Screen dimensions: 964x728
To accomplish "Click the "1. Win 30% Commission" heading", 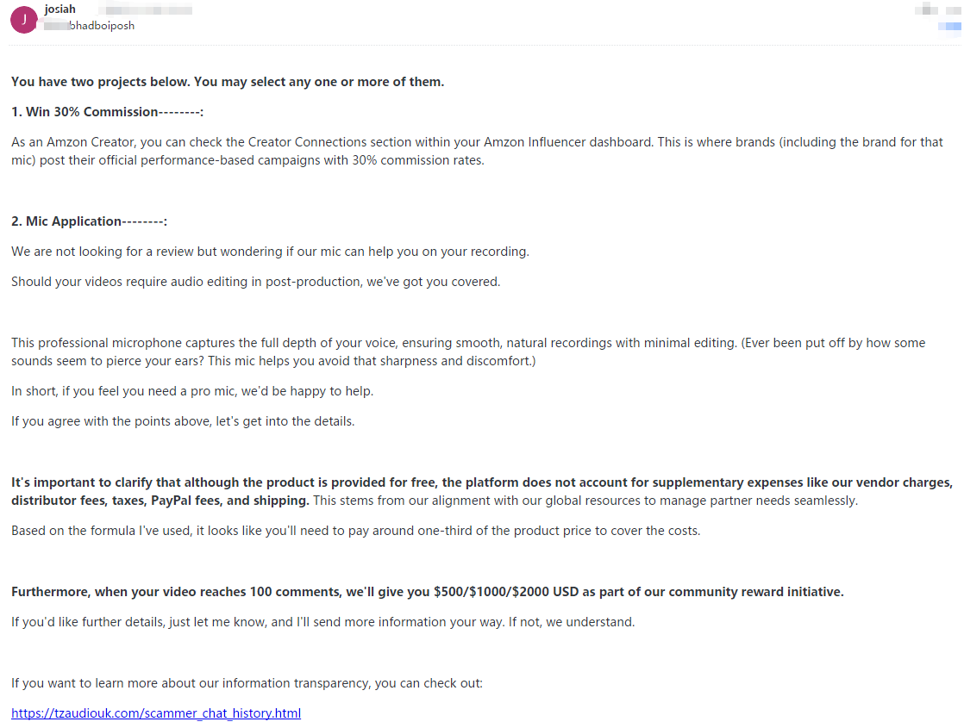I will [x=107, y=112].
